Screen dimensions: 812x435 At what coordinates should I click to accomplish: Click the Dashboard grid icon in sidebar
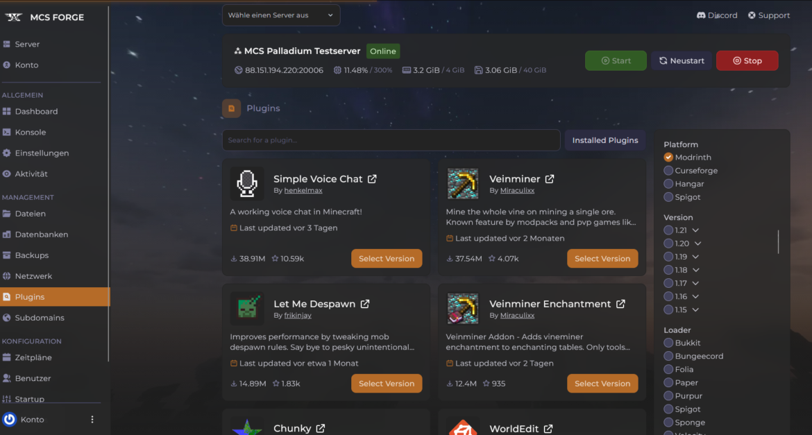tap(7, 111)
